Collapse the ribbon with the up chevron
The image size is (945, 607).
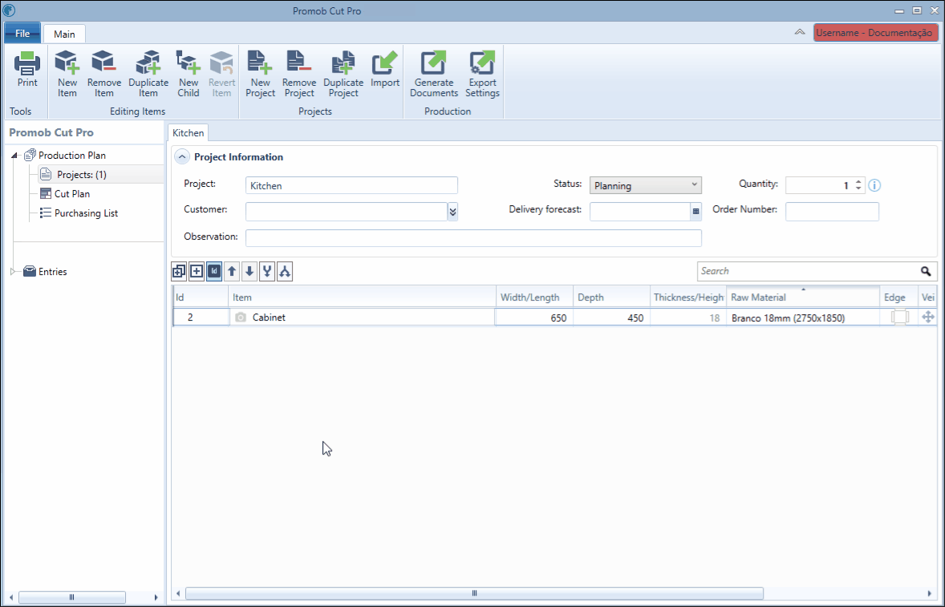[800, 33]
